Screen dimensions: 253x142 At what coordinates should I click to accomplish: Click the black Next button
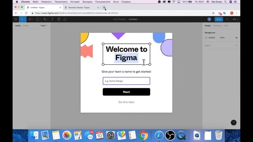126,92
